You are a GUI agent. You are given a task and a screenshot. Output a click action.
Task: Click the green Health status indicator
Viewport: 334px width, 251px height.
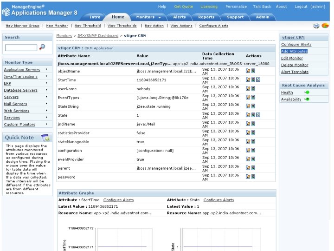click(x=307, y=92)
